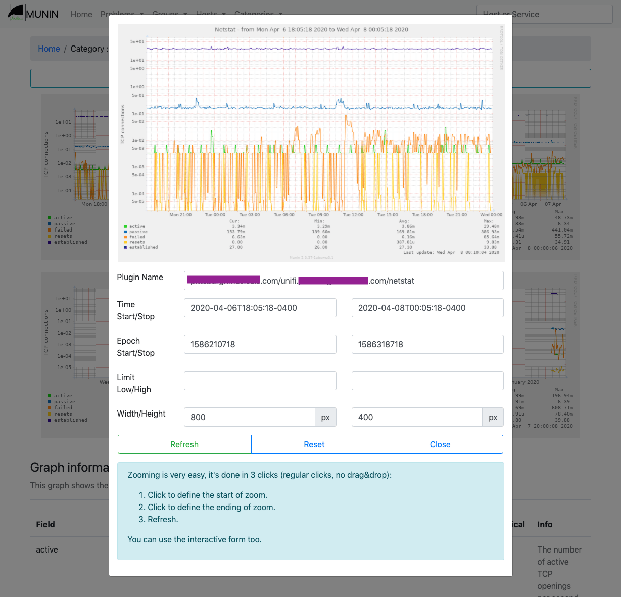Viewport: 621px width, 597px height.
Task: Select the Time Start field
Action: tap(260, 308)
